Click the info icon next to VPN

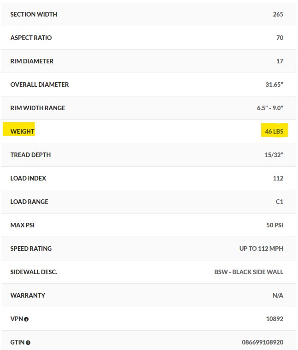[26, 319]
